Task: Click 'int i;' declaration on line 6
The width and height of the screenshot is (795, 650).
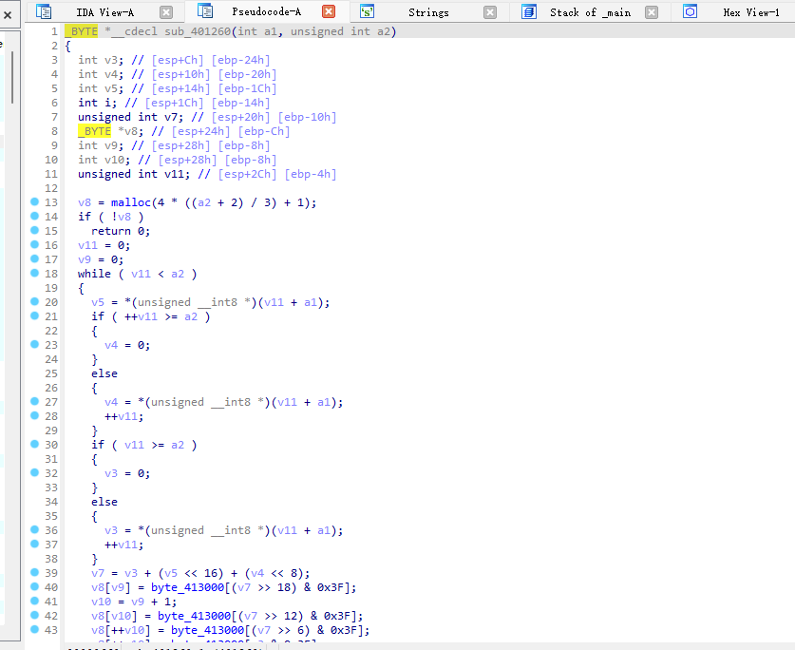Action: (x=97, y=103)
